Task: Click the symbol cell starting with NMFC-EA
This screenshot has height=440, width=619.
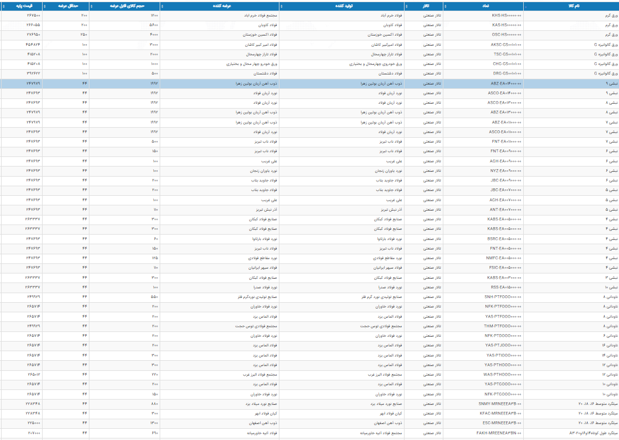Action: (x=484, y=258)
